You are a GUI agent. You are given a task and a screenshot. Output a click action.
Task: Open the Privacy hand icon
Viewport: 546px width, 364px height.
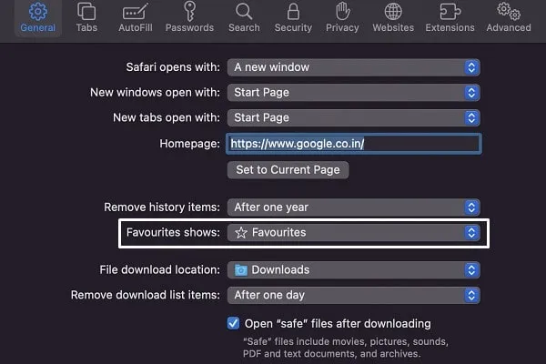[x=342, y=12]
